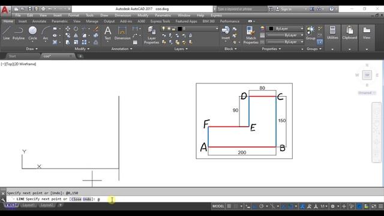
Task: Switch to the Start drawing tab
Action: [12, 56]
